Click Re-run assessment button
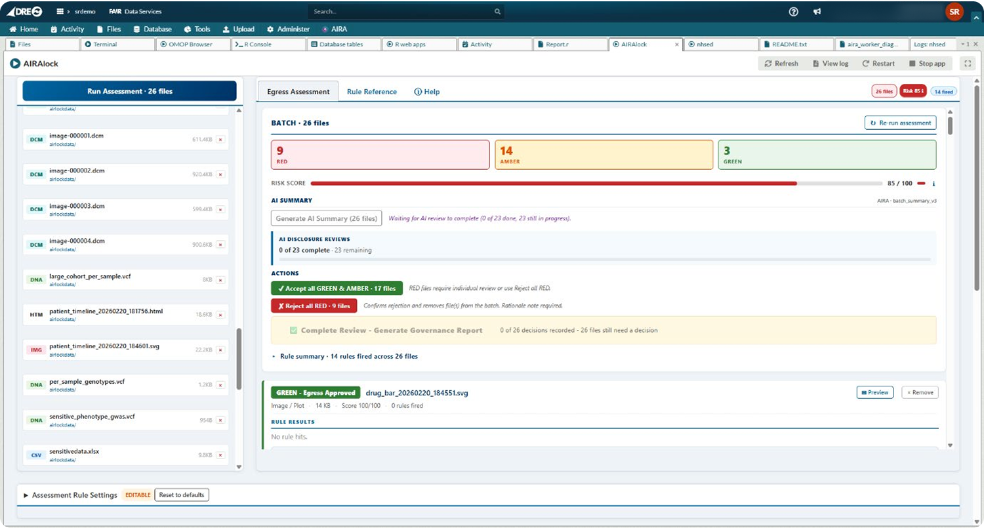The image size is (984, 528). [900, 123]
